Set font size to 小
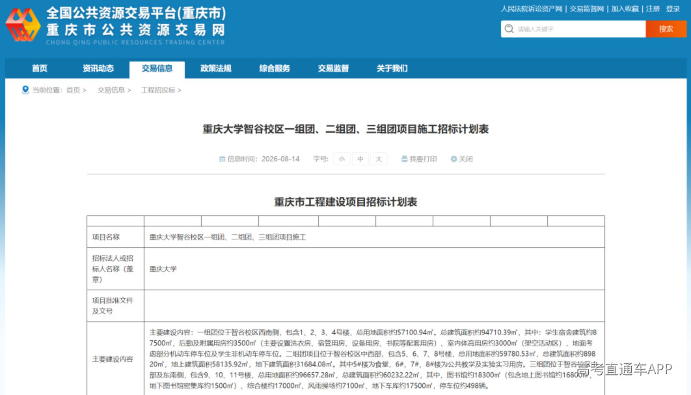Screen dimensions: 691x395 click(x=342, y=159)
